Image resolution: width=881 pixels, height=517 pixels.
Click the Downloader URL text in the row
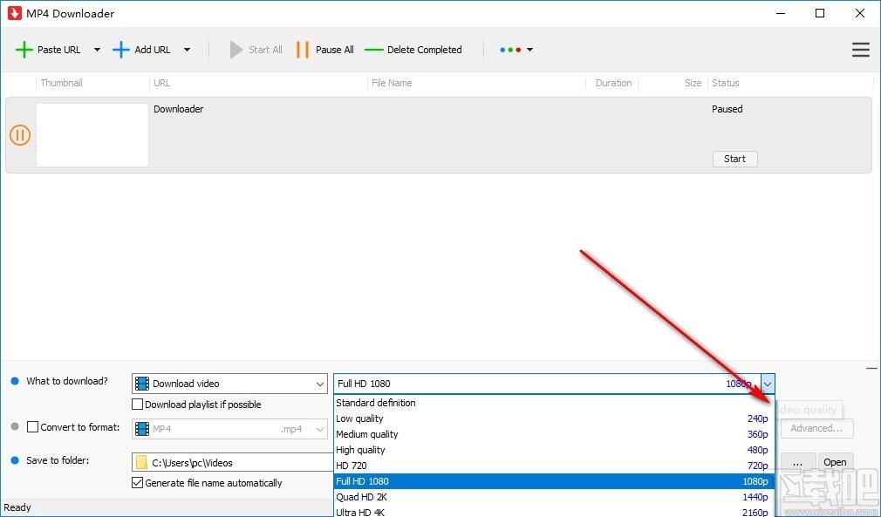click(x=179, y=109)
